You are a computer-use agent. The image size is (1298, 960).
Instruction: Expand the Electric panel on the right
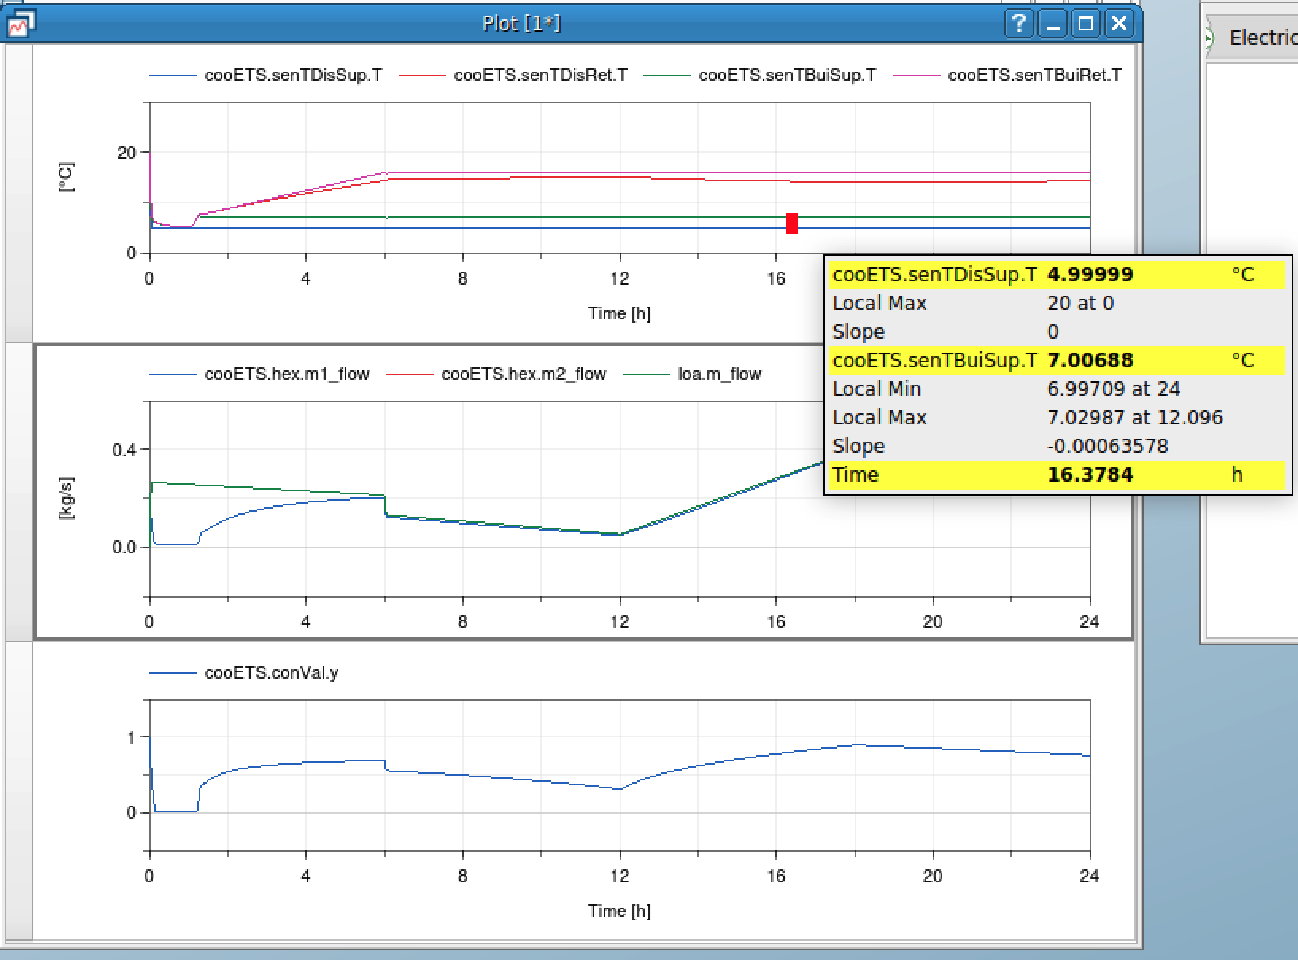click(1211, 37)
